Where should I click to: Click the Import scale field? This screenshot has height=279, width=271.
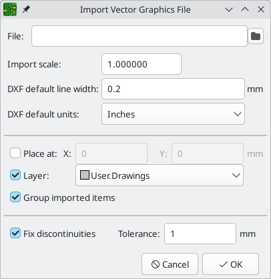click(142, 64)
